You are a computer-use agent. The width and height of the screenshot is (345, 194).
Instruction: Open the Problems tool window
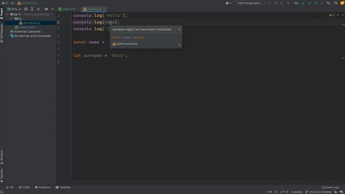[43, 188]
